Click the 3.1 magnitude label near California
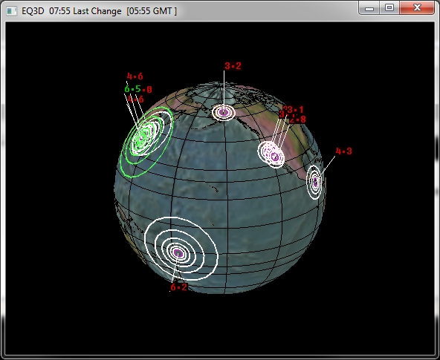The image size is (440, 360). click(296, 110)
